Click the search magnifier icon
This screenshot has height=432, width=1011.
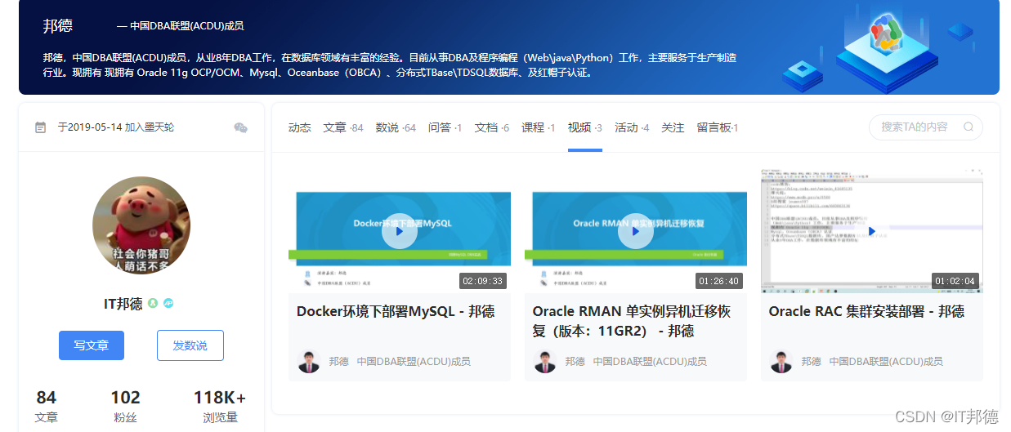pos(969,127)
